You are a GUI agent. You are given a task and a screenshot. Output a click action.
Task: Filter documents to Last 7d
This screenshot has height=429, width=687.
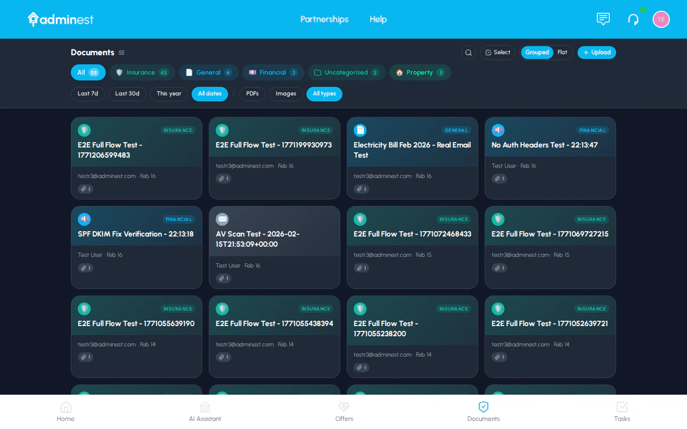click(x=88, y=94)
